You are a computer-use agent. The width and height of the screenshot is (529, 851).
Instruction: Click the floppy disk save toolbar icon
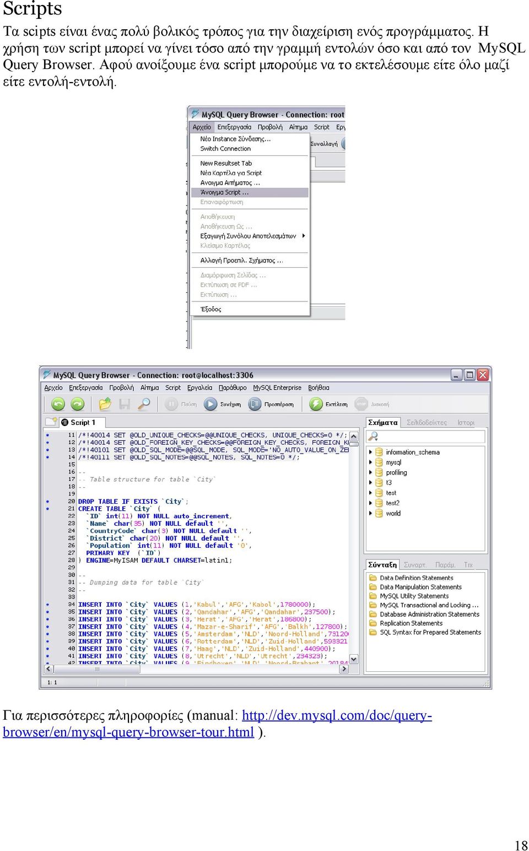125,404
